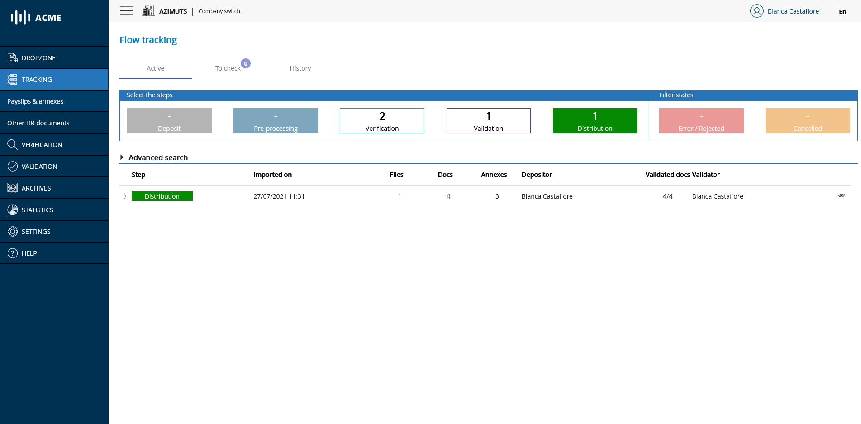Click the user avatar for Bianca Castafiore
The width and height of the screenshot is (861, 424).
pyautogui.click(x=756, y=11)
